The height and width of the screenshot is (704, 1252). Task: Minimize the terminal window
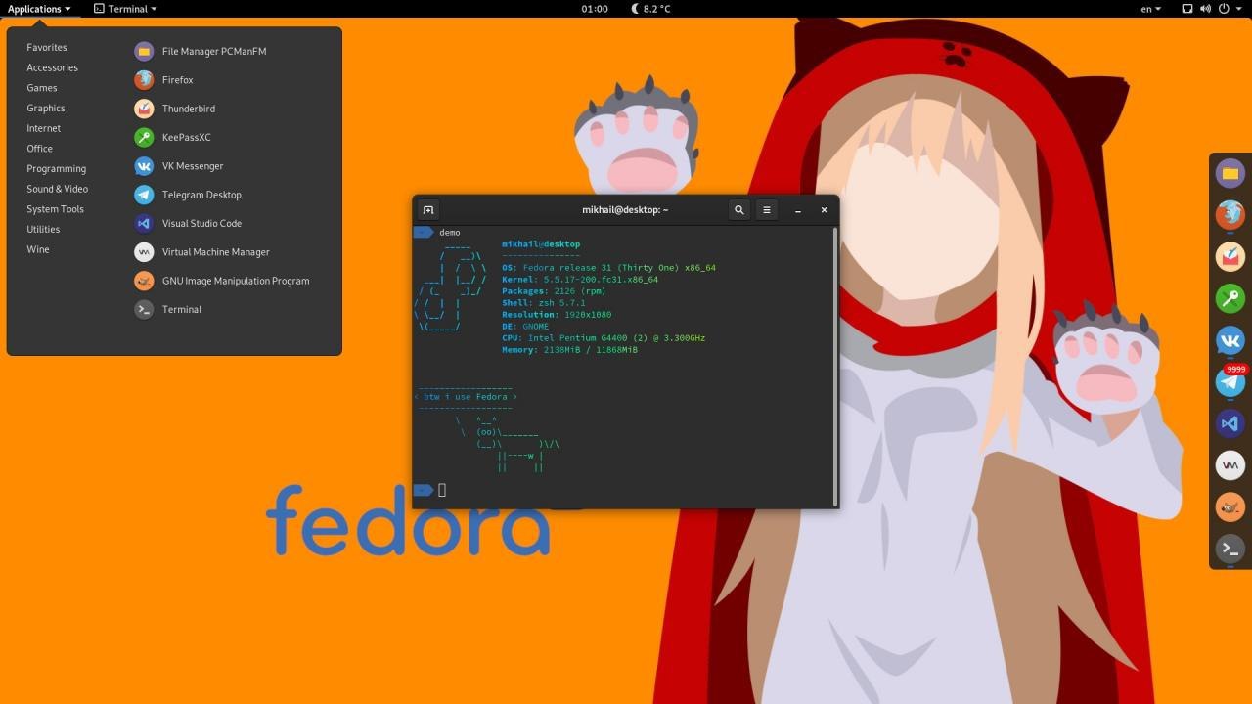798,210
